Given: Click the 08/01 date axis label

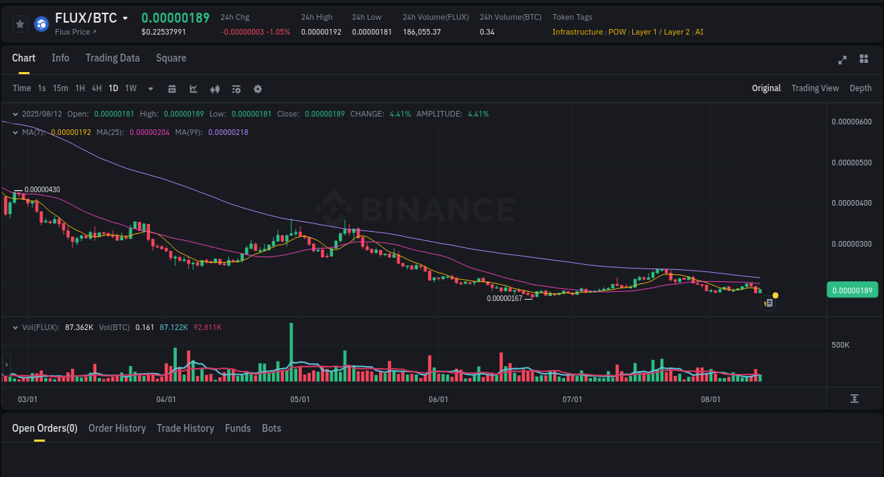Looking at the screenshot, I should pos(711,399).
